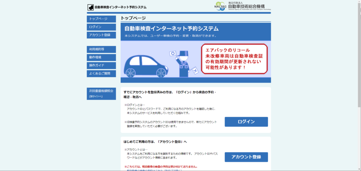The height and width of the screenshot is (171, 361).
Task: Select ログイン from the left sidebar
Action: [x=101, y=27]
